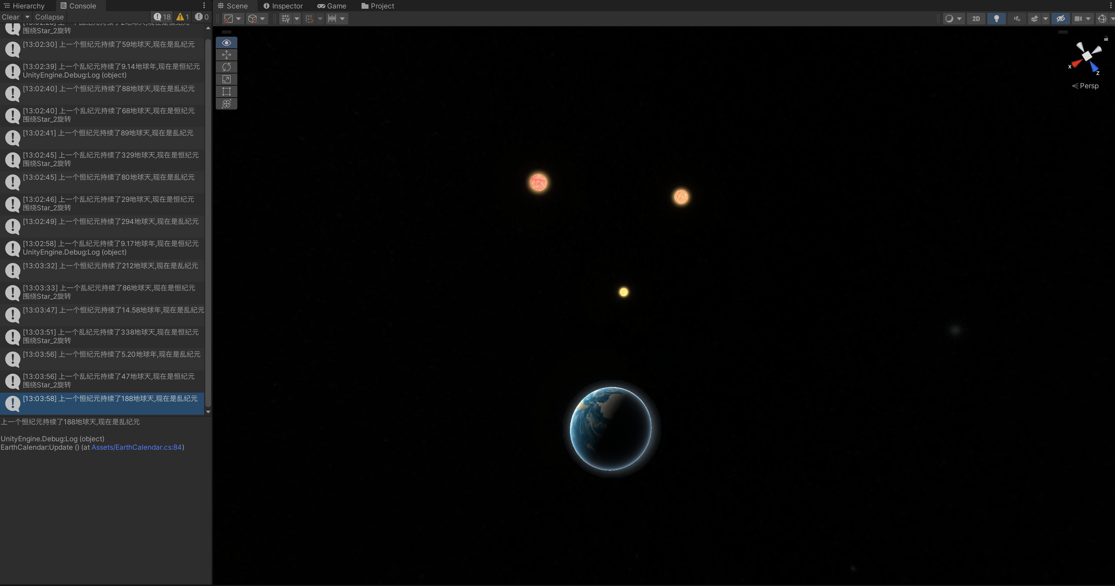Image resolution: width=1115 pixels, height=586 pixels.
Task: Click the Earth planet in scene view
Action: pos(611,429)
